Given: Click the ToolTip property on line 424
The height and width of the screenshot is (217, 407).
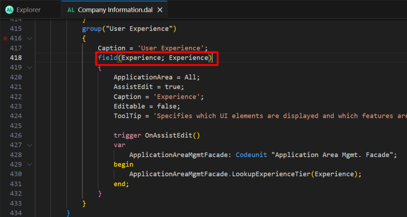Looking at the screenshot, I should (127, 116).
